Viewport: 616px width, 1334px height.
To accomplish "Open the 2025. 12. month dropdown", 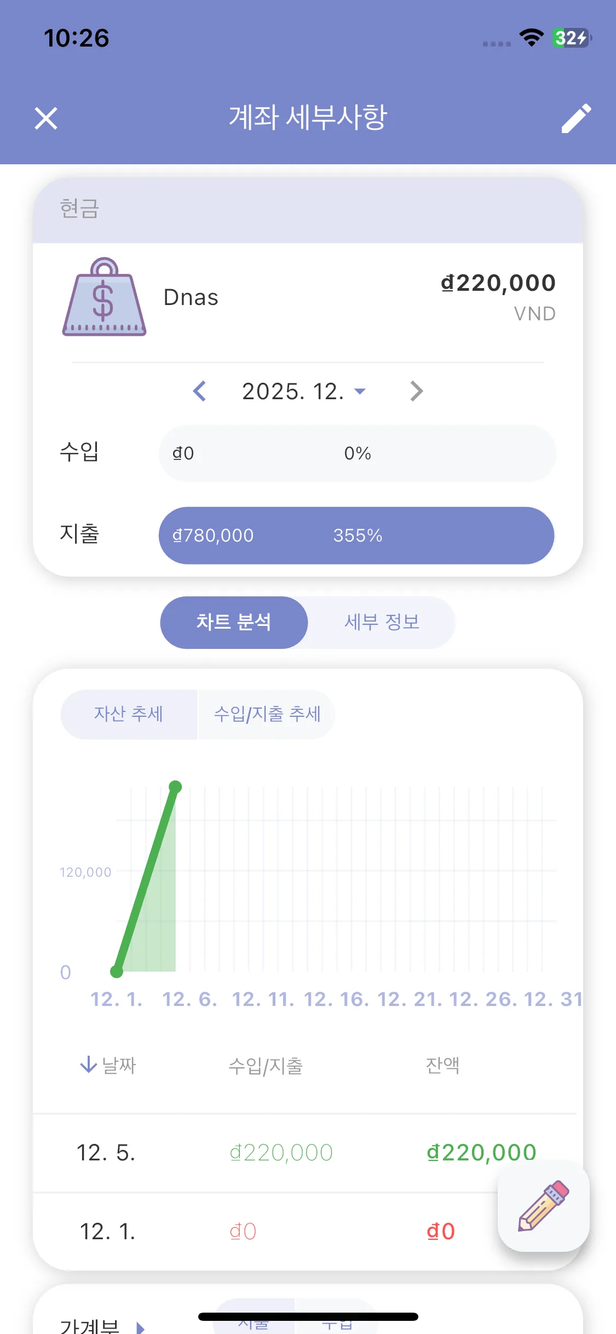I will pos(304,392).
